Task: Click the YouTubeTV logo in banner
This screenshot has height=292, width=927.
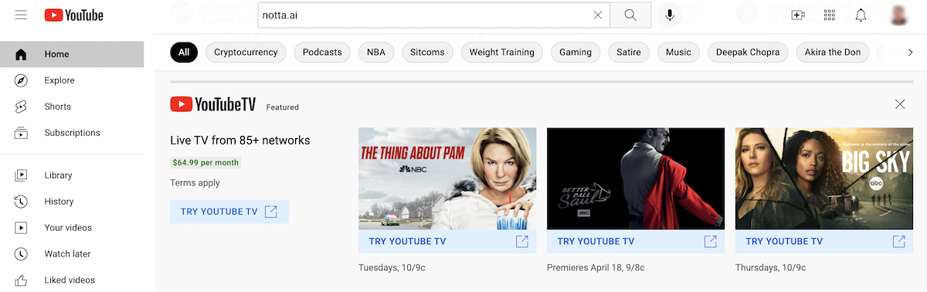Action: click(213, 104)
